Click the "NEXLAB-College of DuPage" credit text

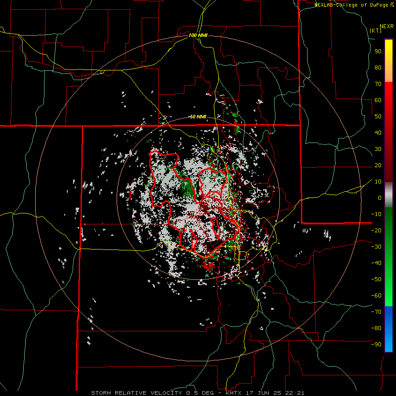pos(352,5)
